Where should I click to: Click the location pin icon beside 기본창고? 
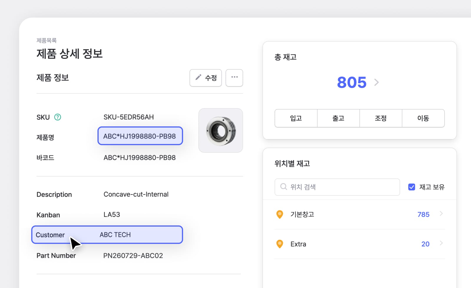(x=280, y=215)
